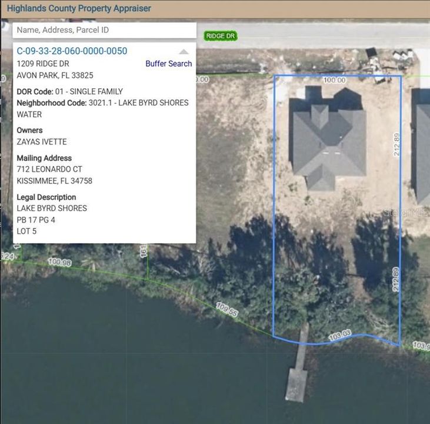This screenshot has width=430, height=424.
Task: Click the Highlands County Property Appraiser title
Action: tap(79, 8)
